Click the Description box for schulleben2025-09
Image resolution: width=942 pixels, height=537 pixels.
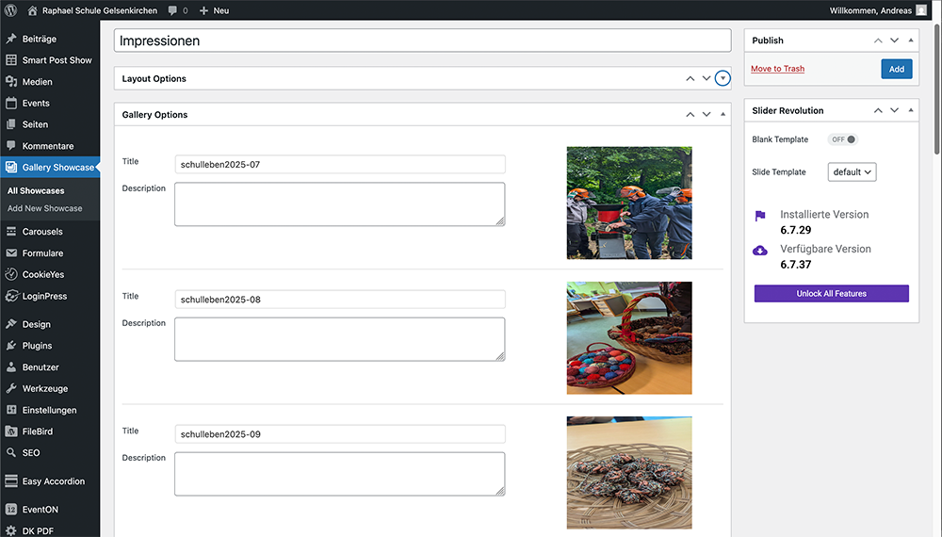coord(340,474)
